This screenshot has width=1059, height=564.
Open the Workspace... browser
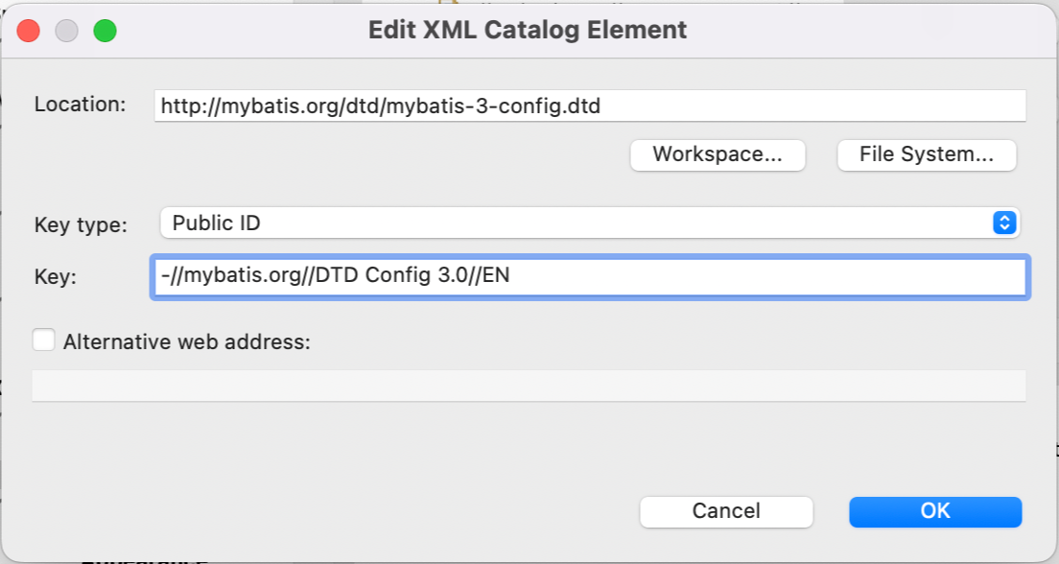point(718,154)
